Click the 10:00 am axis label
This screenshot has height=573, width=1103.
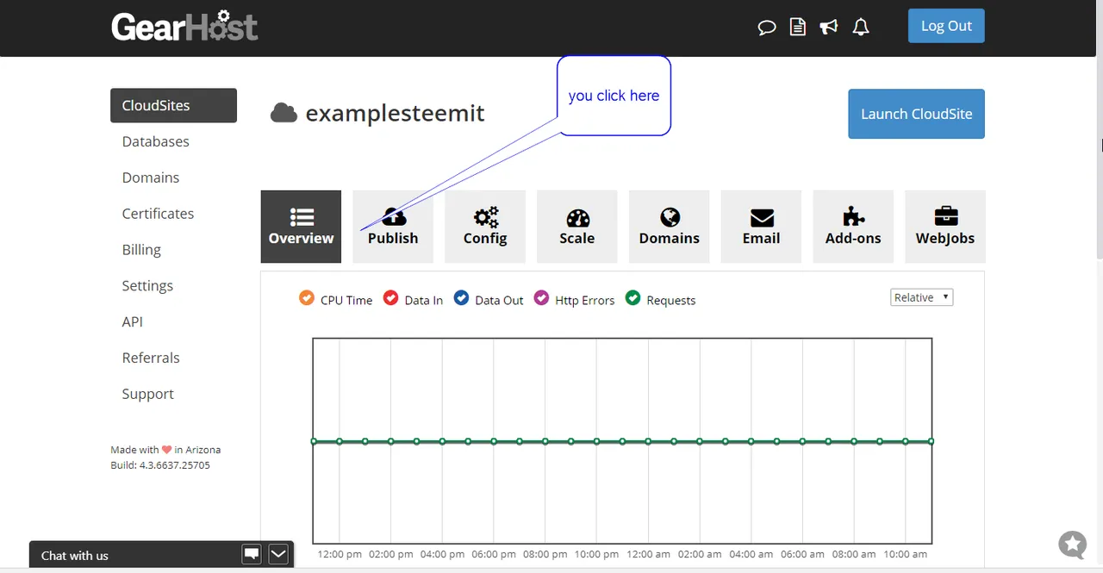coord(906,554)
